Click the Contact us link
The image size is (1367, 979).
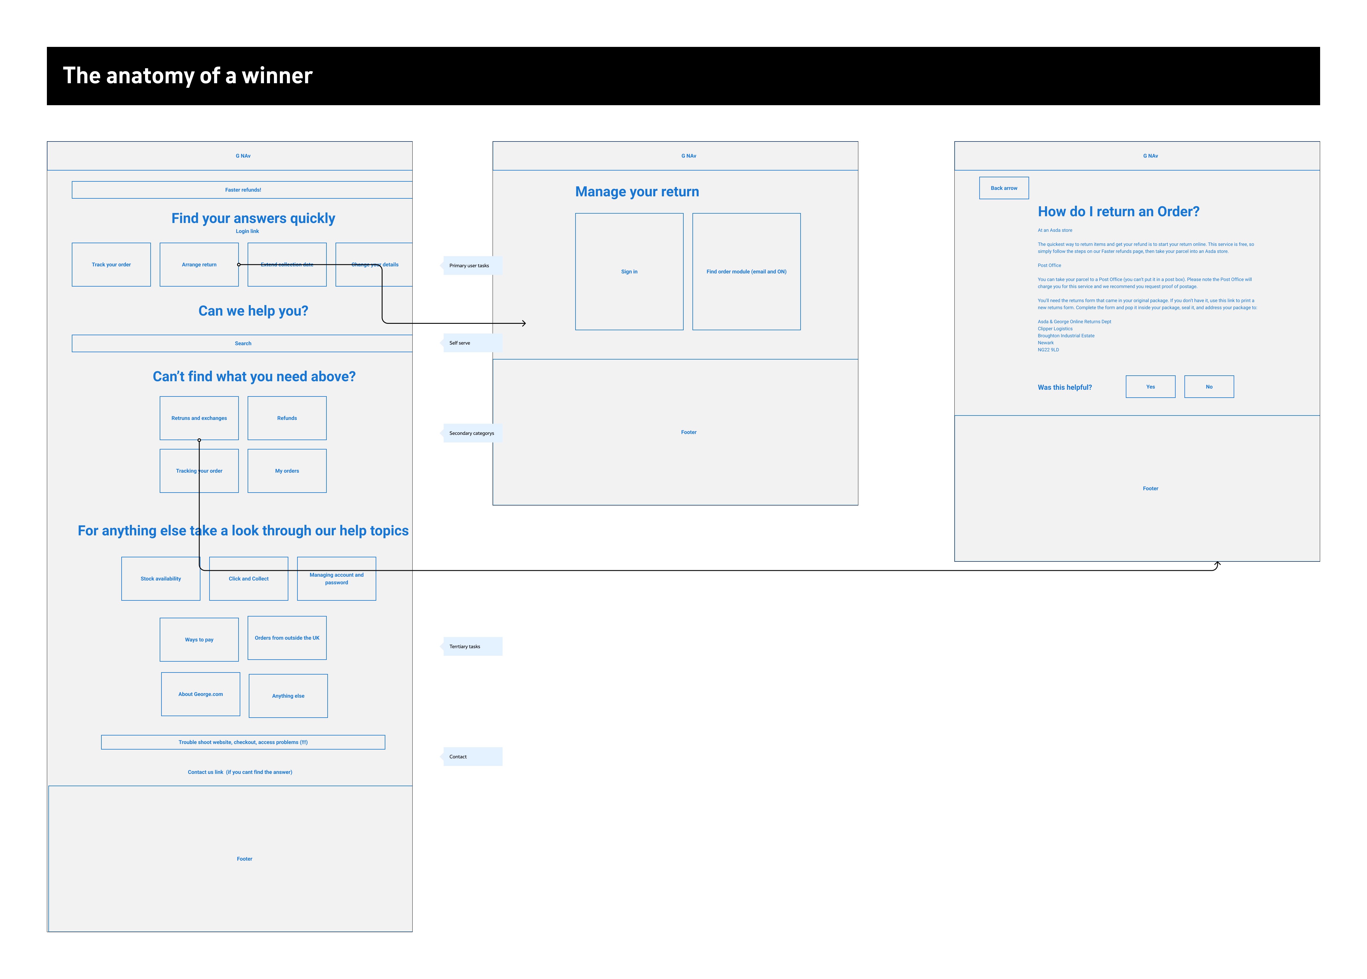click(x=240, y=772)
